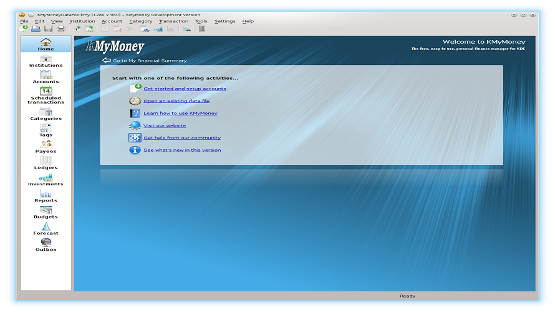Open the Forecast view

pyautogui.click(x=46, y=229)
